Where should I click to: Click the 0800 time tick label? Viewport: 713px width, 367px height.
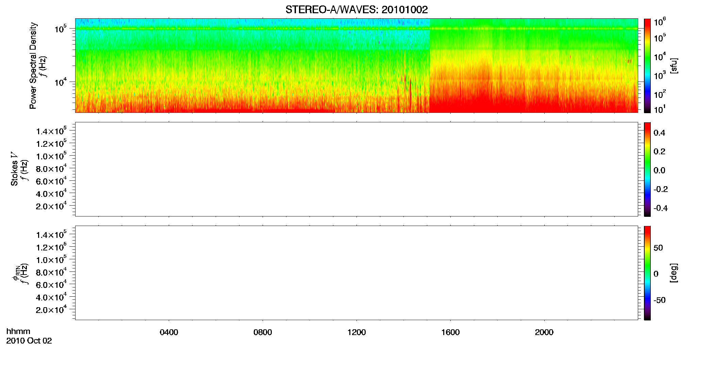coord(263,332)
